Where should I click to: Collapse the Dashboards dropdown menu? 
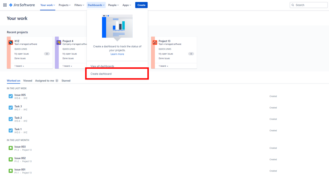(x=96, y=5)
